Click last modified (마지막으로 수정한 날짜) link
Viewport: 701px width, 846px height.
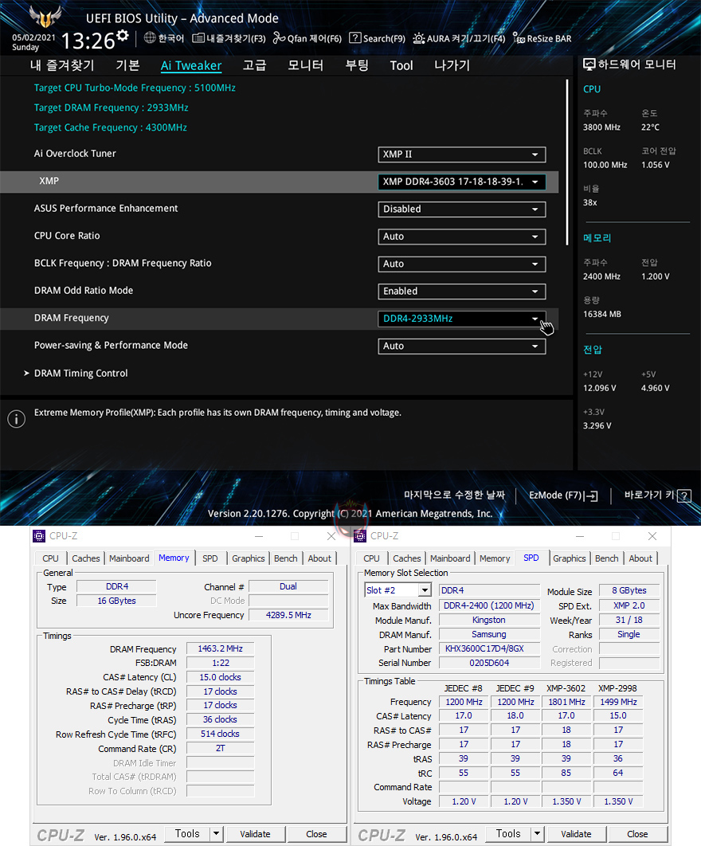coord(454,495)
